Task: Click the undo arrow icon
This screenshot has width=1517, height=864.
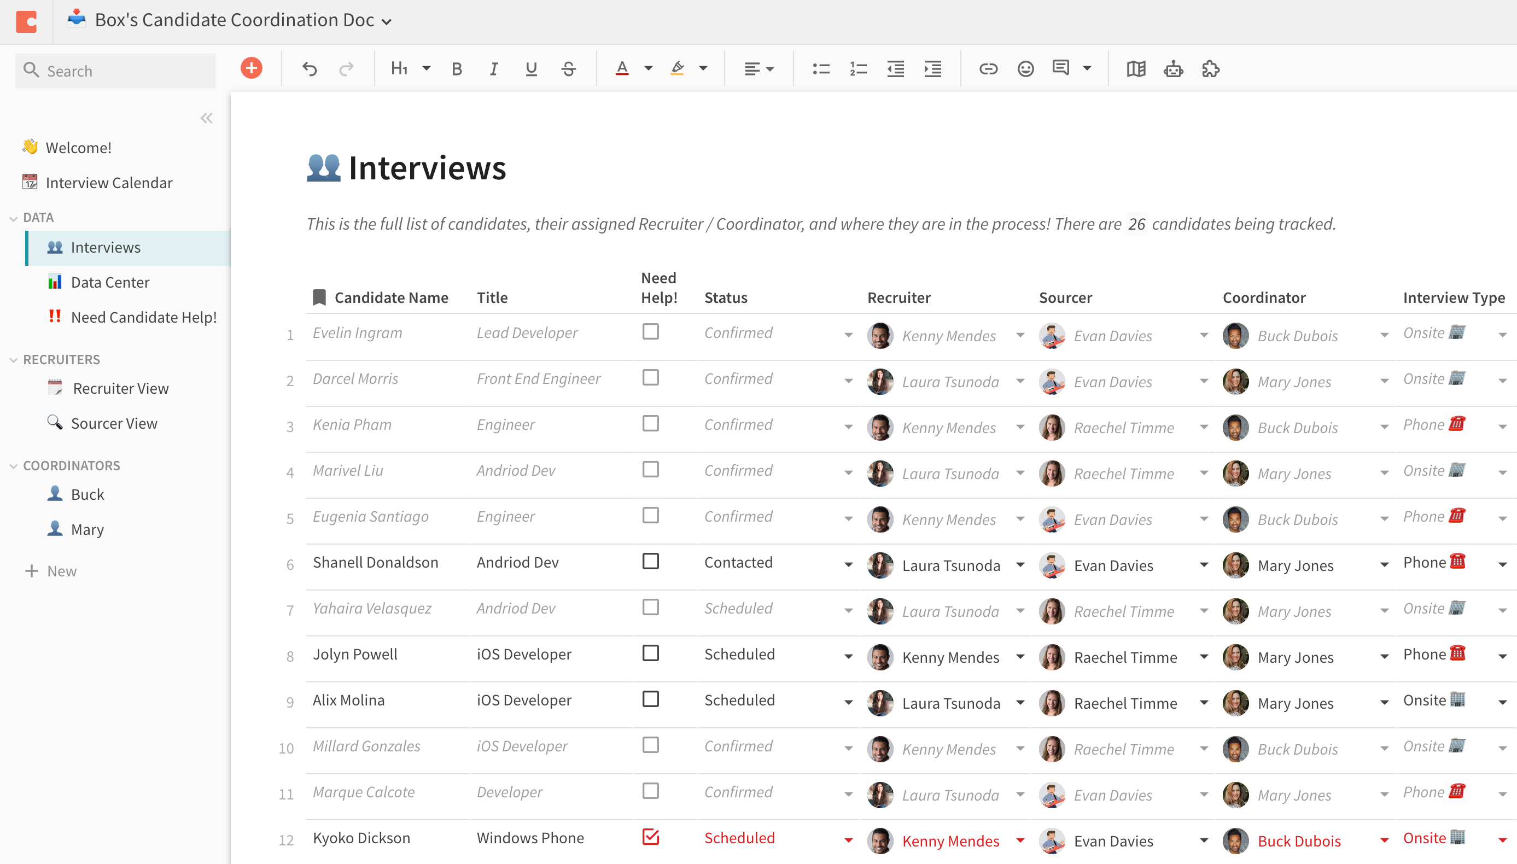Action: tap(309, 69)
